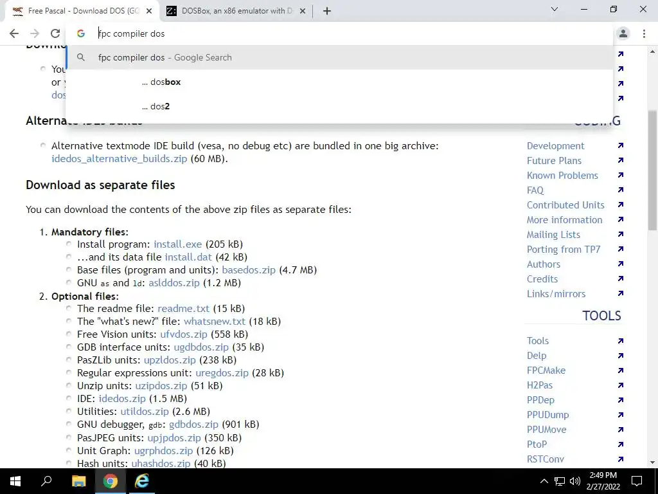Viewport: 658px width, 494px height.
Task: Download install.dat data file
Action: coord(188,257)
